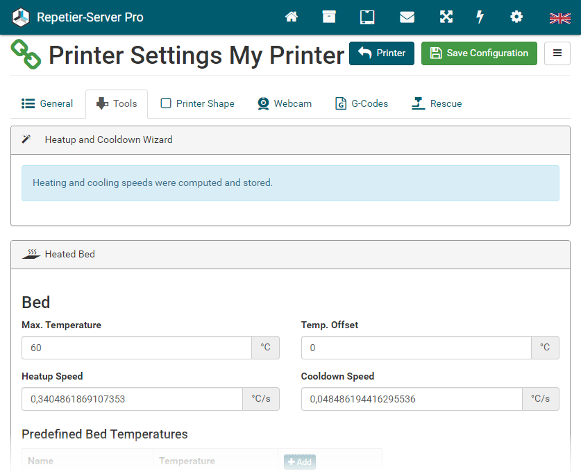Click the Repetier-Server Pro logo
Screen dimensions: 581x476
pos(78,17)
